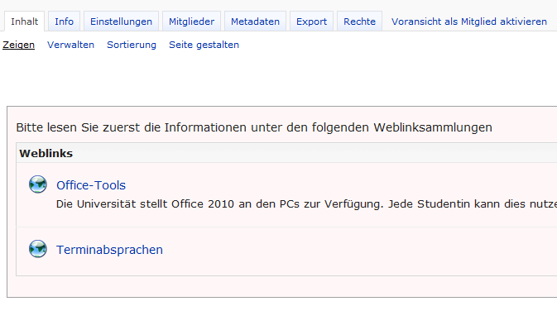Image resolution: width=557 pixels, height=311 pixels.
Task: Open the Einstellungen tab
Action: click(x=121, y=22)
